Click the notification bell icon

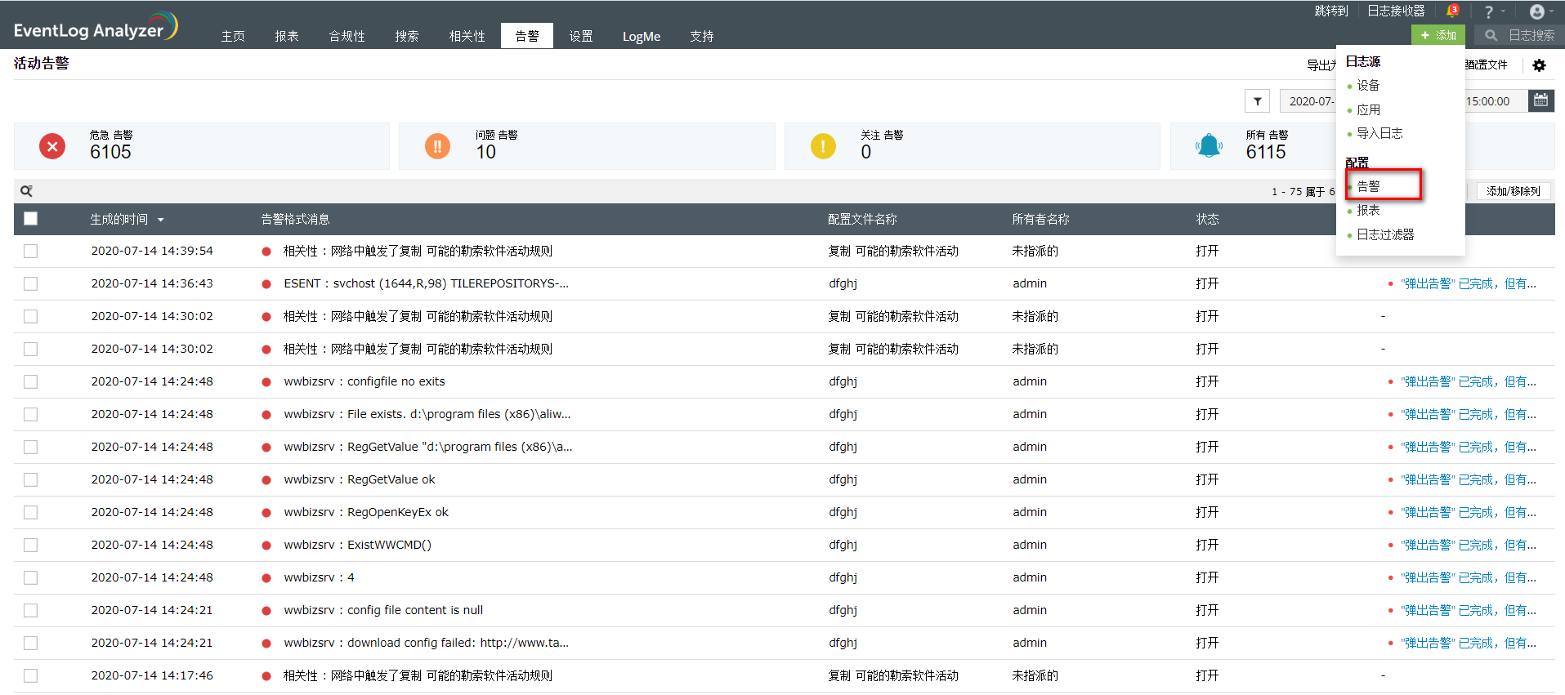tap(1451, 11)
